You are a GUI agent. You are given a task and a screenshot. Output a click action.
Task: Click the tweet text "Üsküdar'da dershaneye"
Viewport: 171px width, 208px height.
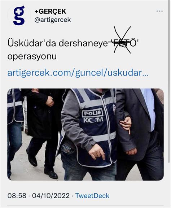point(57,43)
